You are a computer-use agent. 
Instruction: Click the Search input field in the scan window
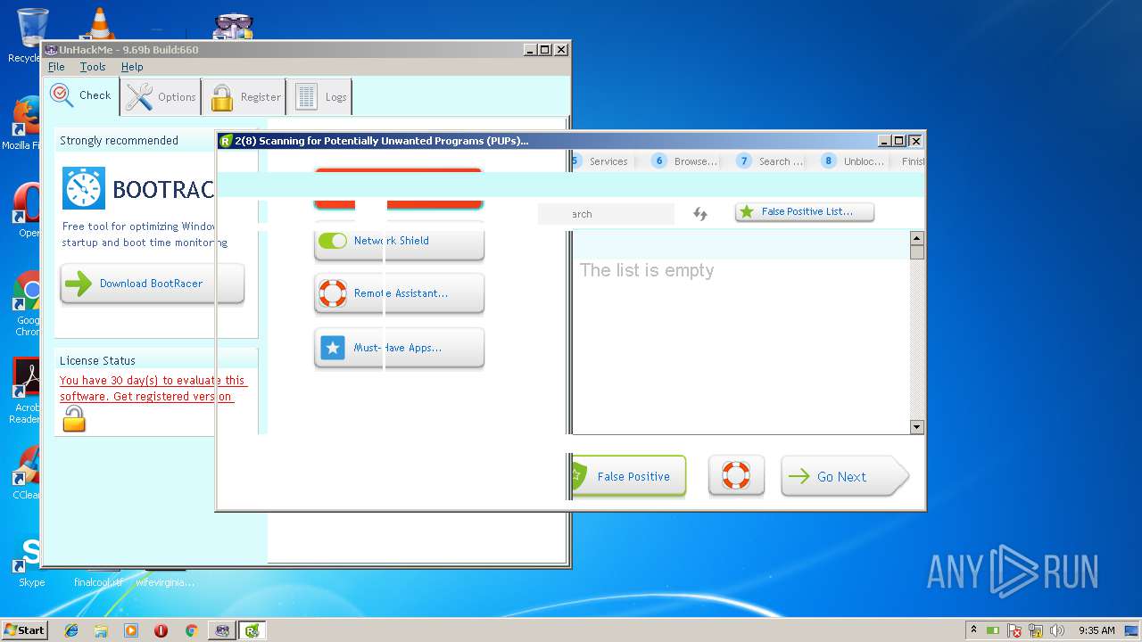coord(606,214)
